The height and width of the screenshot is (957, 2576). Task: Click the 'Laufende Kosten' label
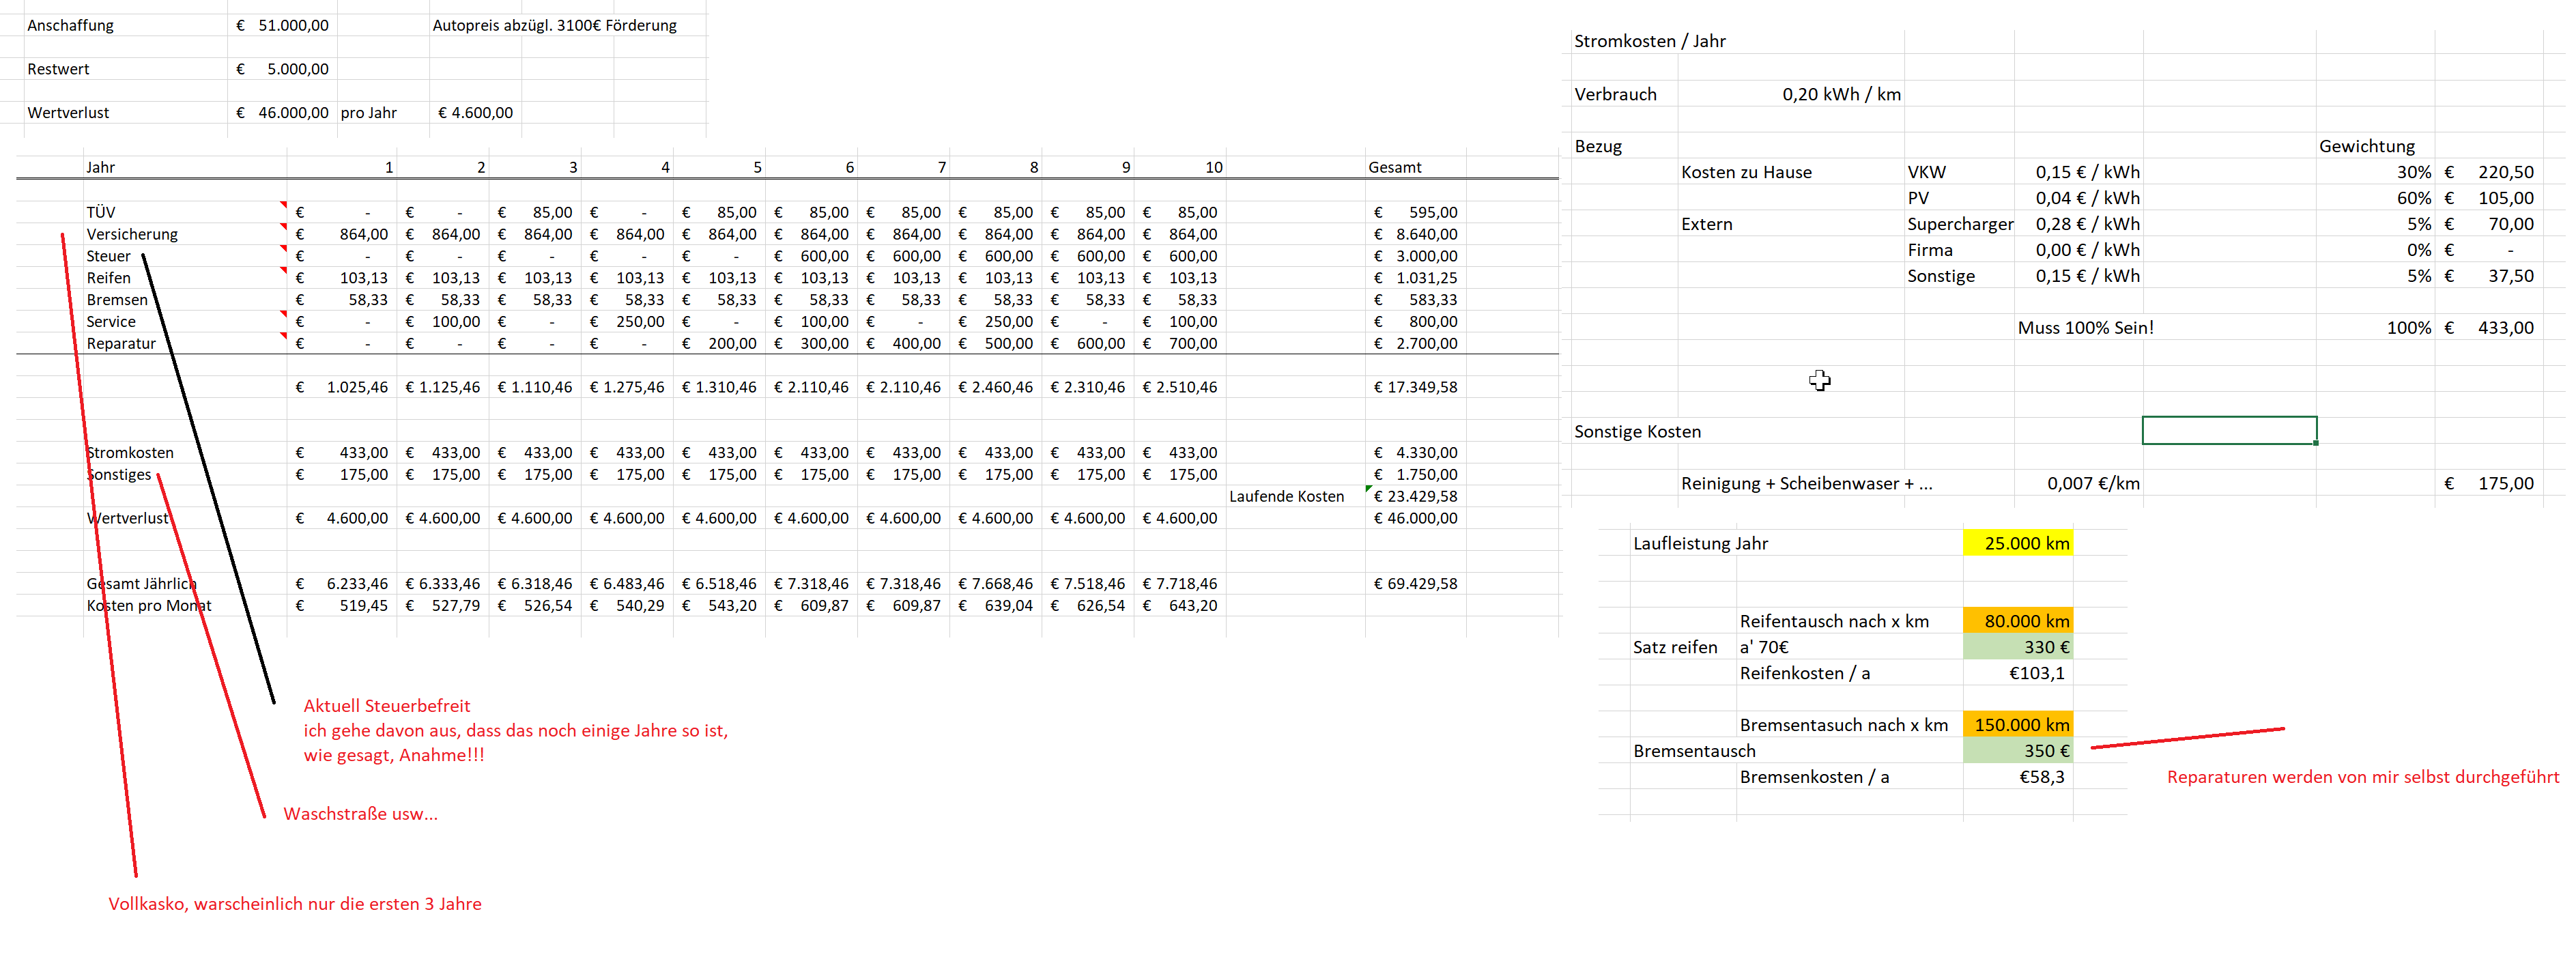1286,496
